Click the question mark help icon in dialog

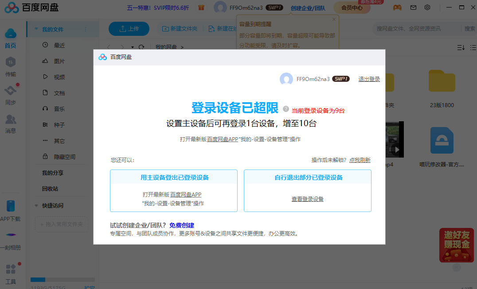(x=285, y=109)
